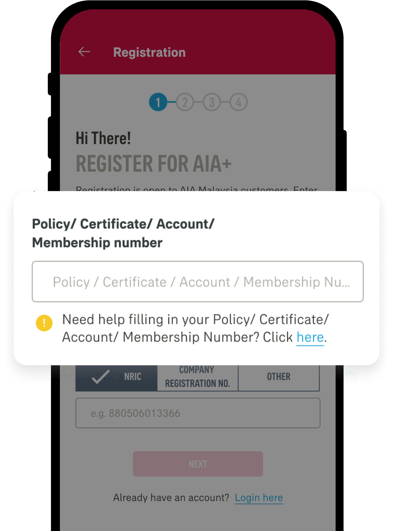Select the NRIC identification option
393x531 pixels.
[116, 377]
